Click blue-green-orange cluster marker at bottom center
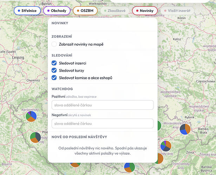This screenshot has width=216, height=175. click(130, 167)
